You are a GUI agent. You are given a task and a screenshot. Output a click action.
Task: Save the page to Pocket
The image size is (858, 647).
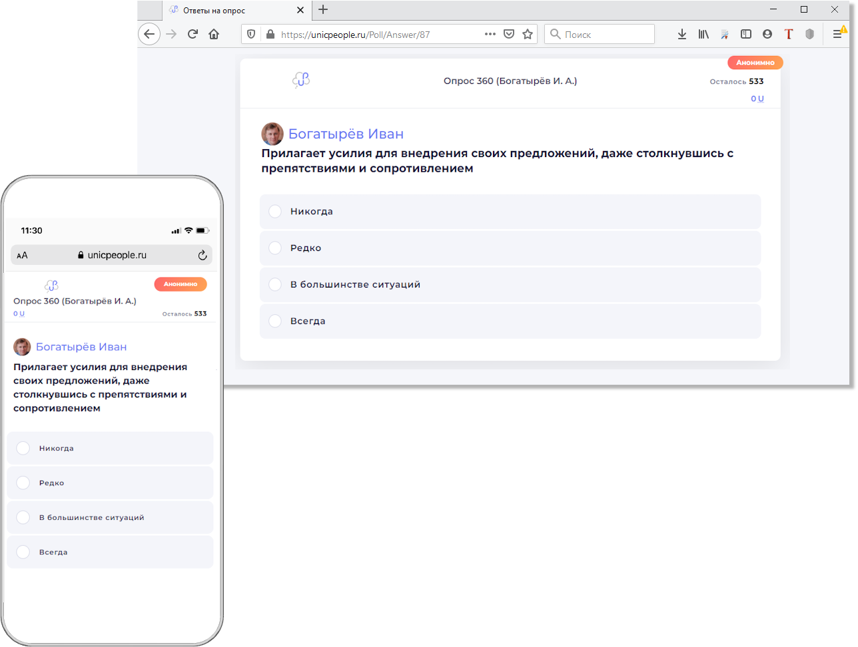[x=509, y=34]
